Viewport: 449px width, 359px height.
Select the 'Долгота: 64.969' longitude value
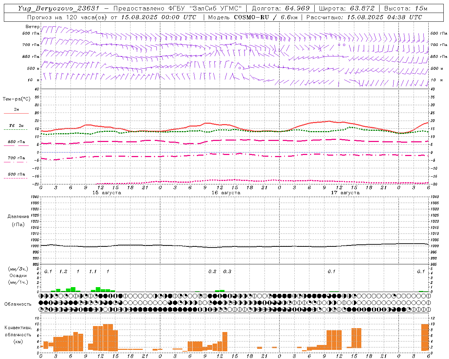tap(281, 8)
